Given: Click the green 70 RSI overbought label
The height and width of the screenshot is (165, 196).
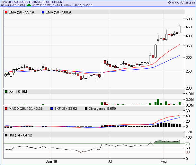Looking at the screenshot, I should point(188,144).
